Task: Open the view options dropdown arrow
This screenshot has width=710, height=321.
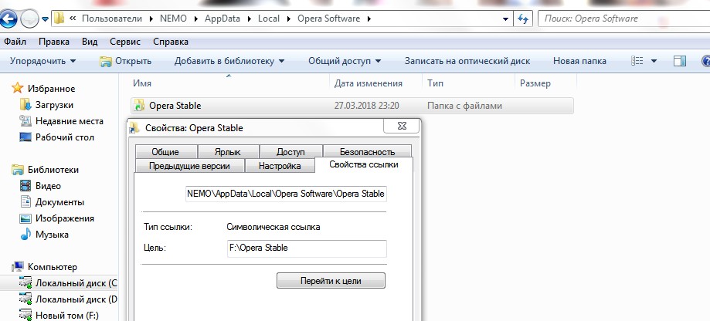Action: tap(654, 61)
